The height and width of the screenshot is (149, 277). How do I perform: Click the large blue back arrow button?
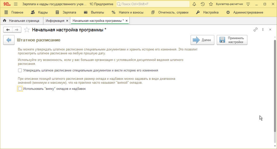click(x=8, y=40)
